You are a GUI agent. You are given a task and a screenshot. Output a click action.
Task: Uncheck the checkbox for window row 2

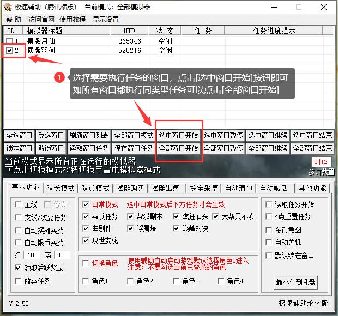pos(9,51)
